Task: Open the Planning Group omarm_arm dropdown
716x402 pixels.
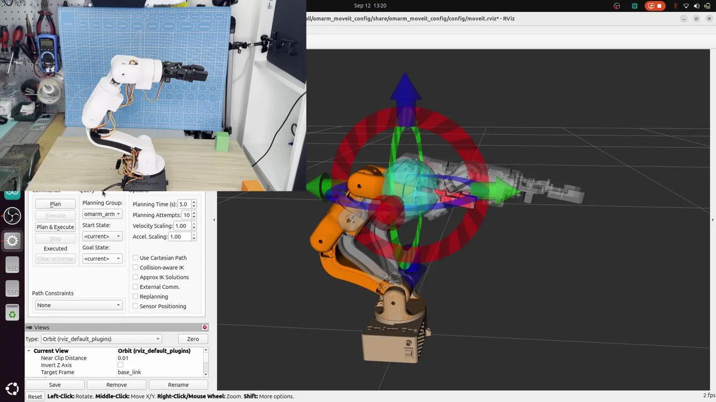Action: (102, 214)
